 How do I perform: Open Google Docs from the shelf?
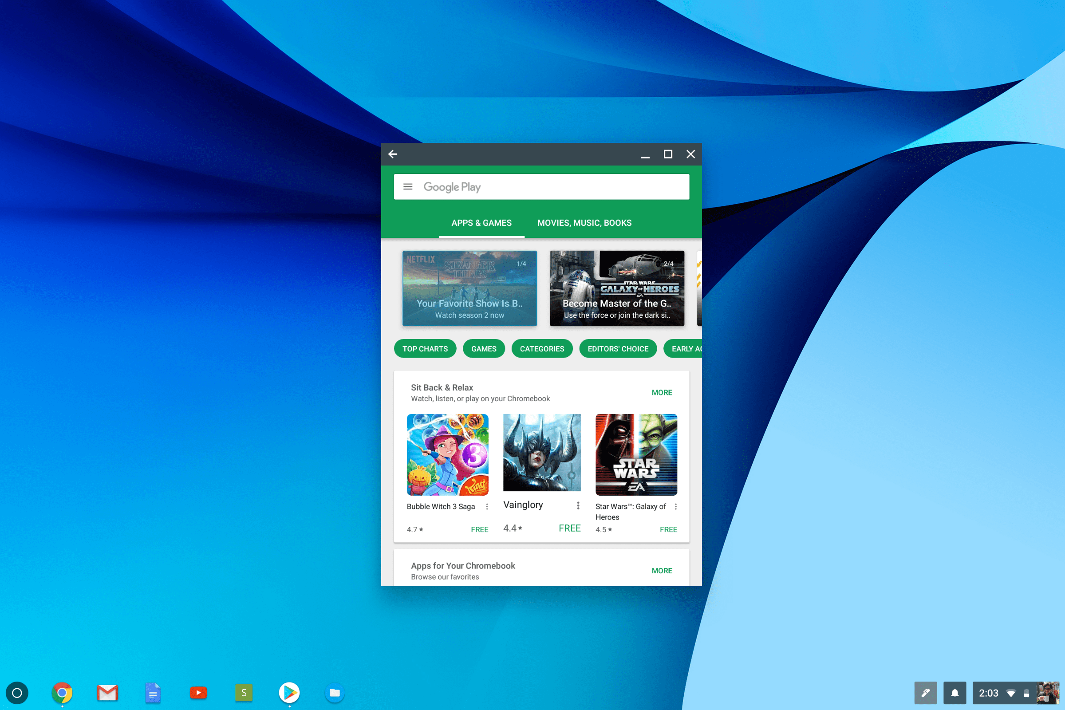pyautogui.click(x=153, y=693)
